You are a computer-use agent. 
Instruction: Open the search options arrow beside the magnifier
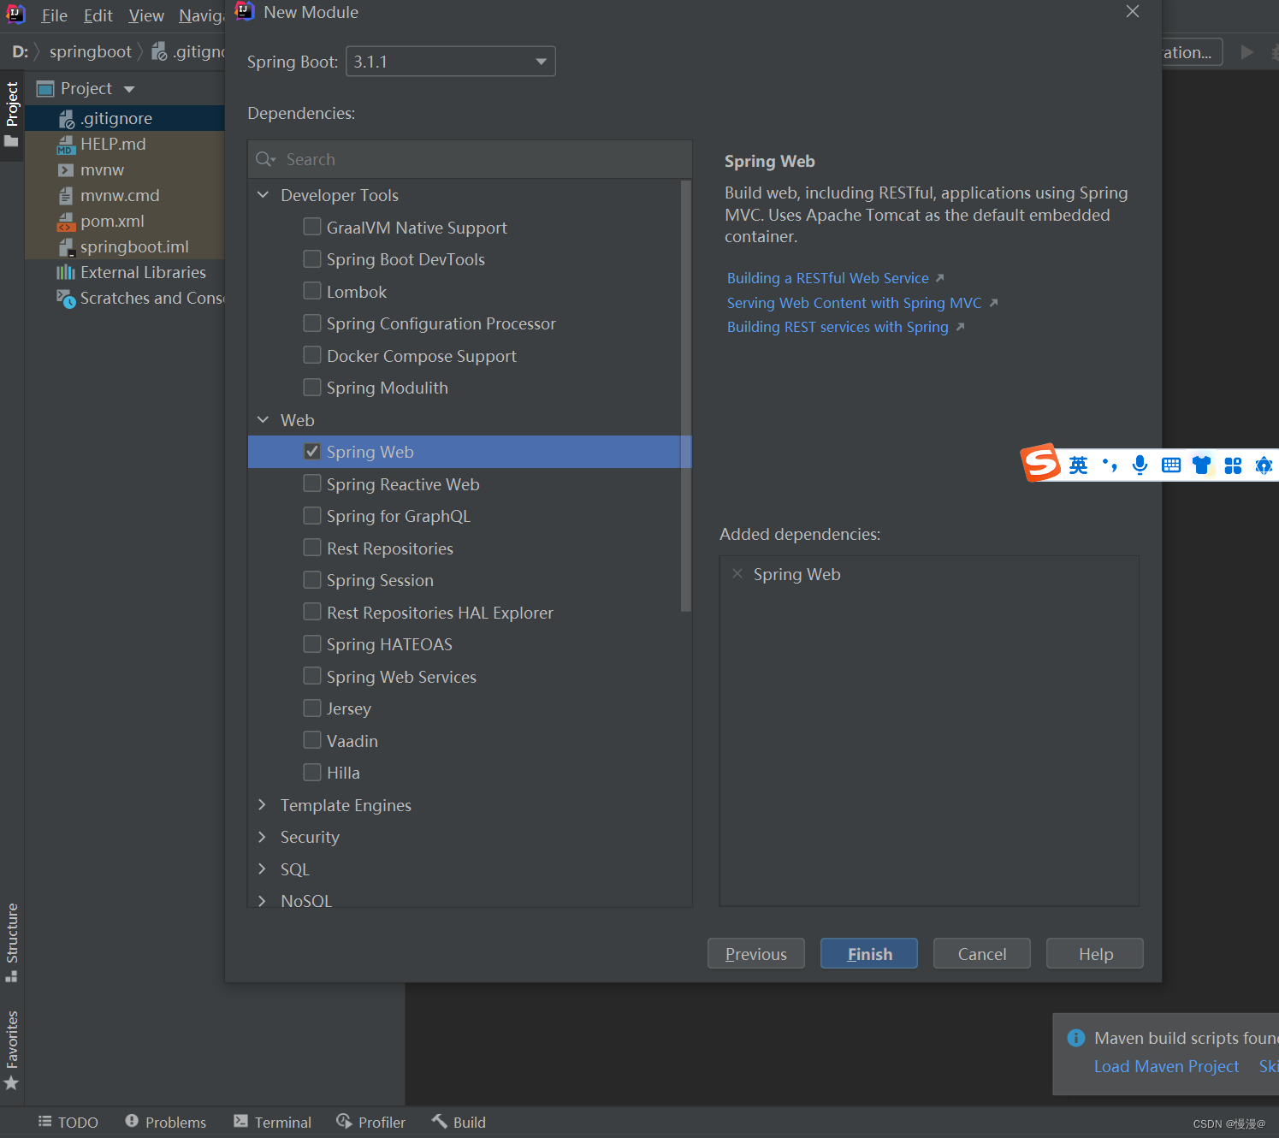click(273, 160)
